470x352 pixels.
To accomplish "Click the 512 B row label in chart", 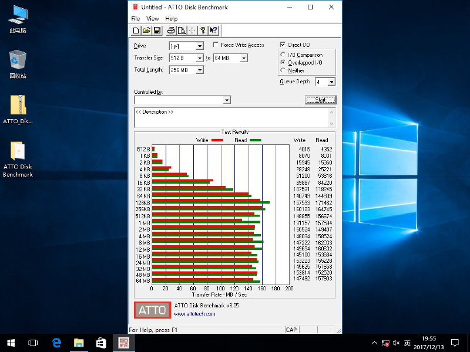I will pos(143,149).
